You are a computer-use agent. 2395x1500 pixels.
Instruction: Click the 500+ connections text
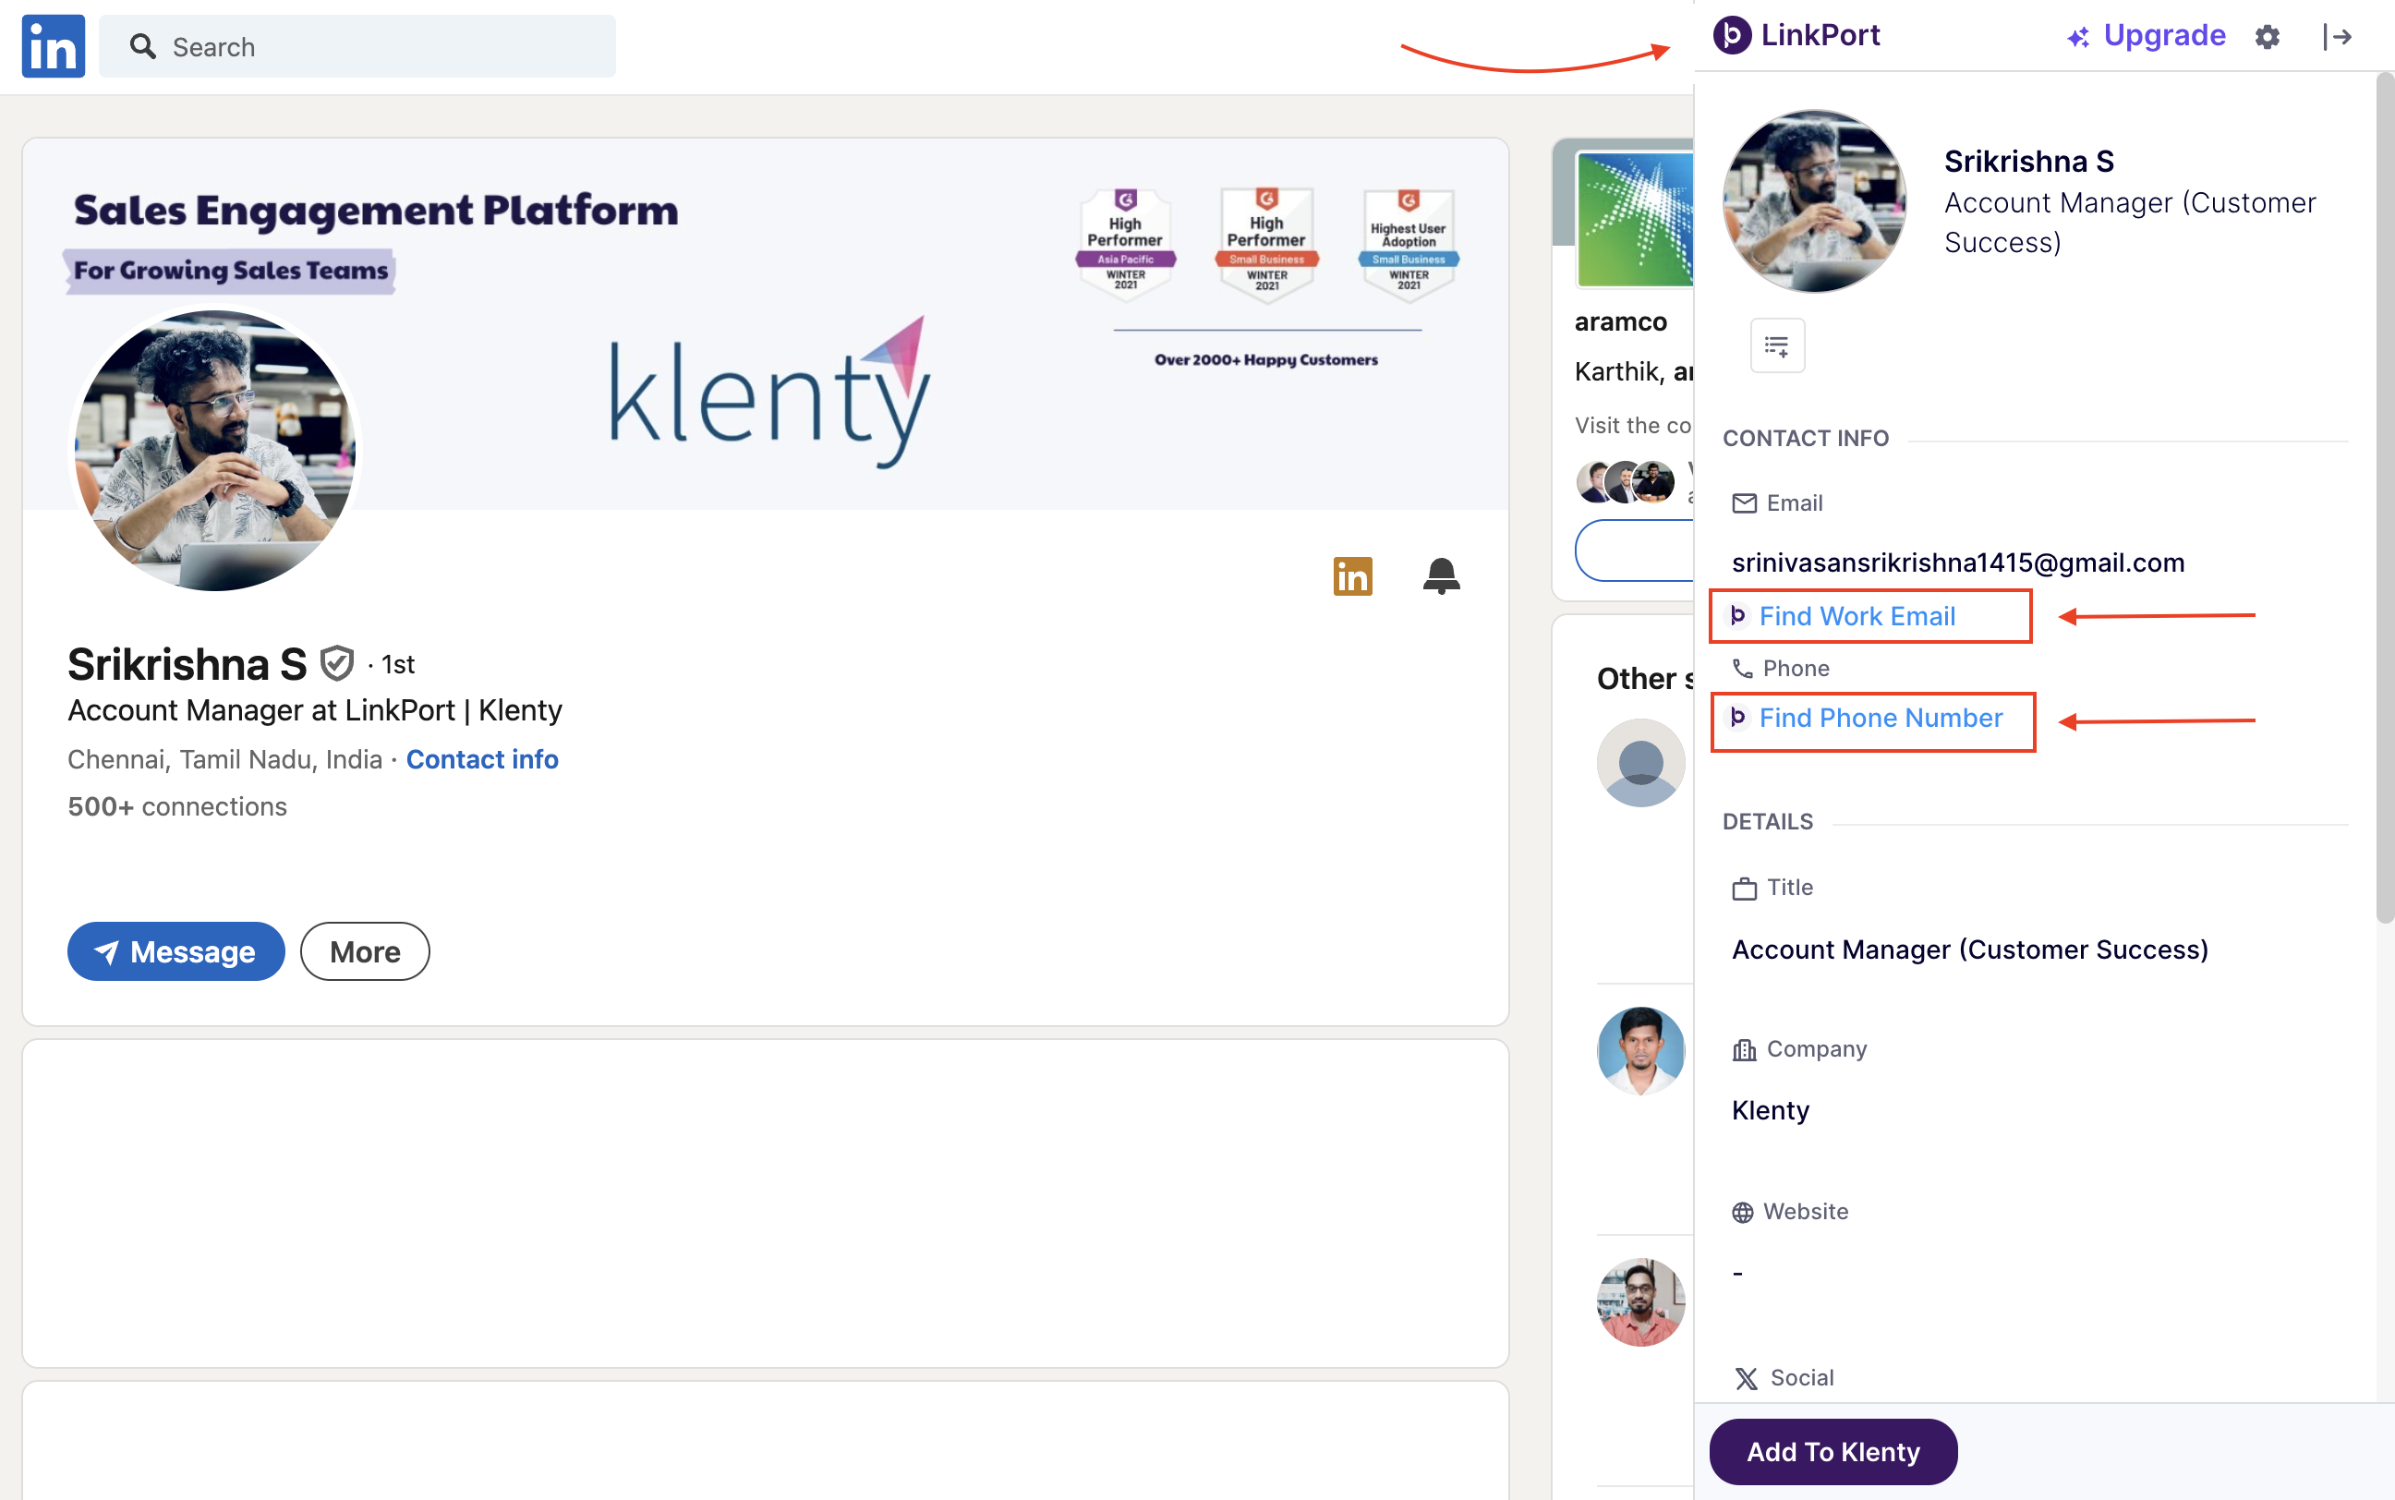tap(177, 806)
